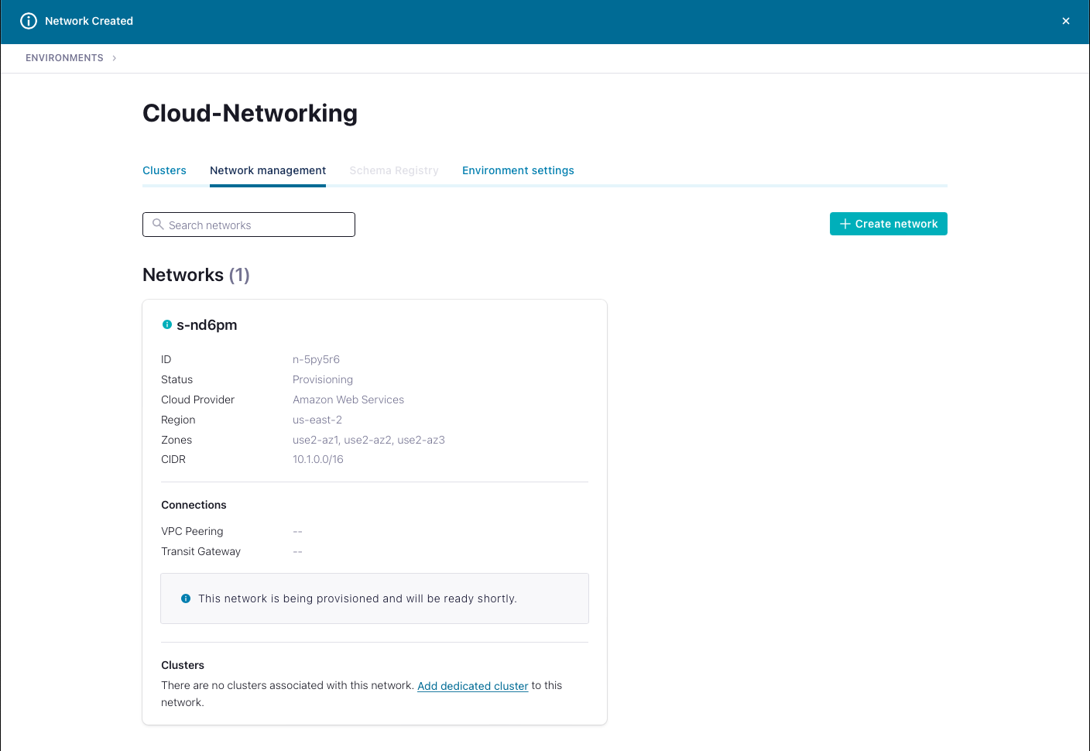Image resolution: width=1090 pixels, height=751 pixels.
Task: Click the Create network button
Action: click(889, 224)
